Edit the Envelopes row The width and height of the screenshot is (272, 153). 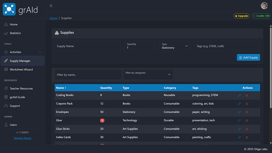coord(239,112)
